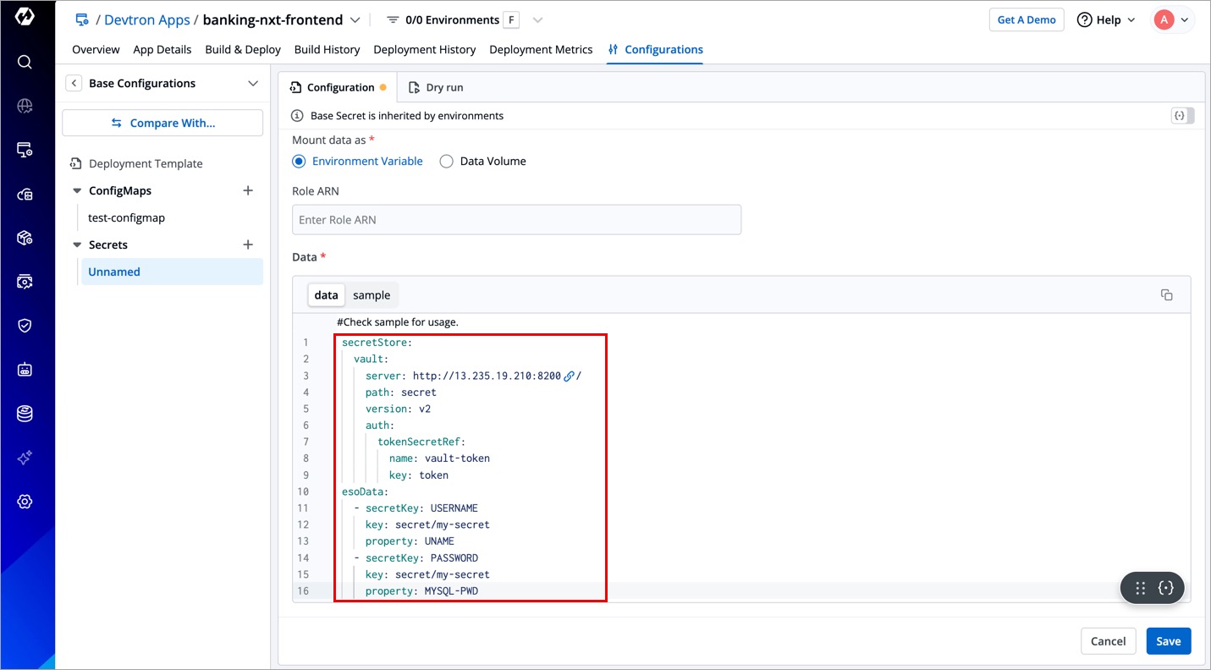Select Data Volume radio option
The image size is (1211, 670).
click(x=446, y=162)
